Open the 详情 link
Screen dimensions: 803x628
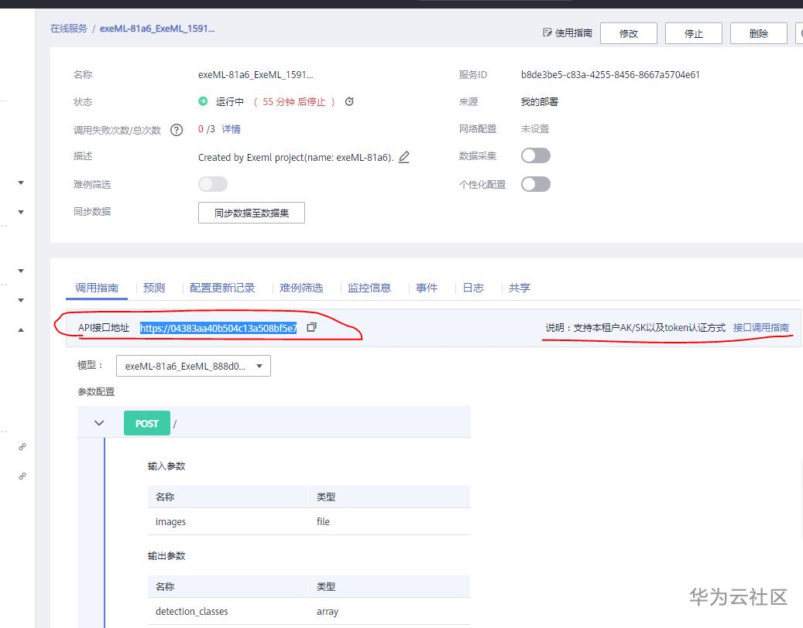point(231,129)
